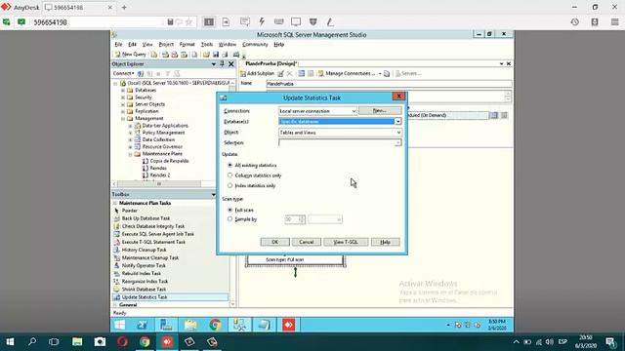Click the AnyDesk keyboard icon
Viewport: 625px width, 351px height.
[279, 21]
